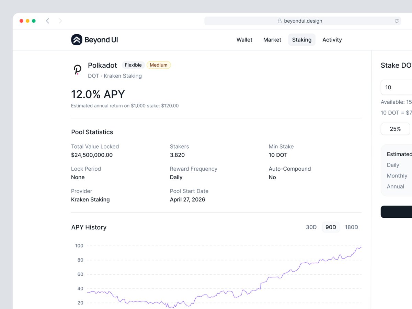Screen dimensions: 412x309
Task: Click the green maximize window dot
Action: (34, 21)
